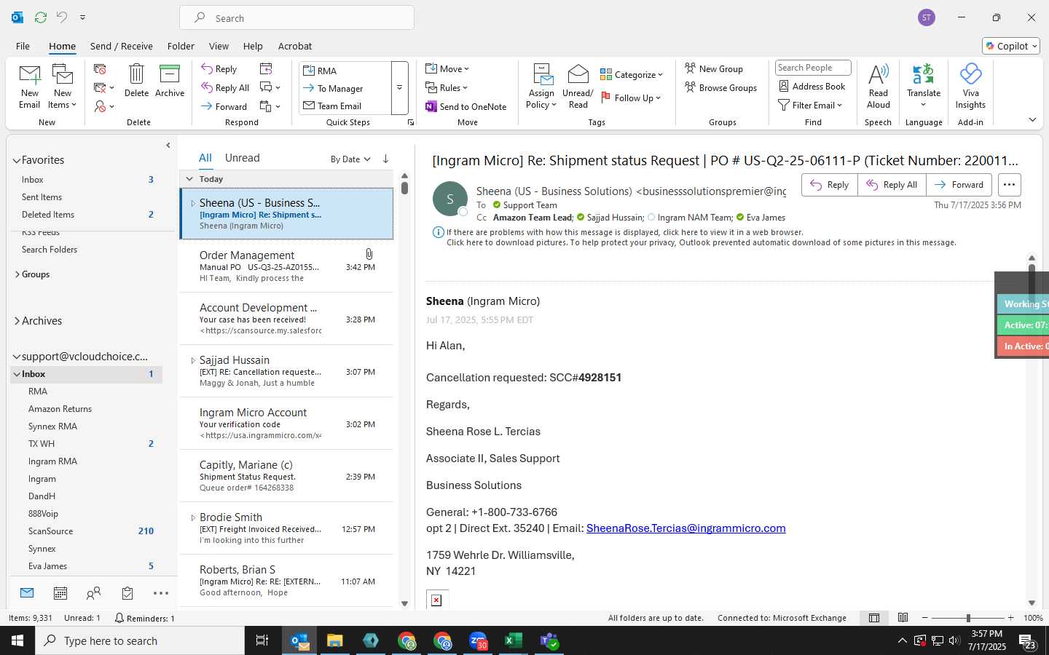
Task: Open Rules dropdown
Action: [447, 88]
